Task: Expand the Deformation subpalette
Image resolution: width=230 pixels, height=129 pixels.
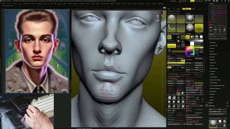Action: (213, 54)
